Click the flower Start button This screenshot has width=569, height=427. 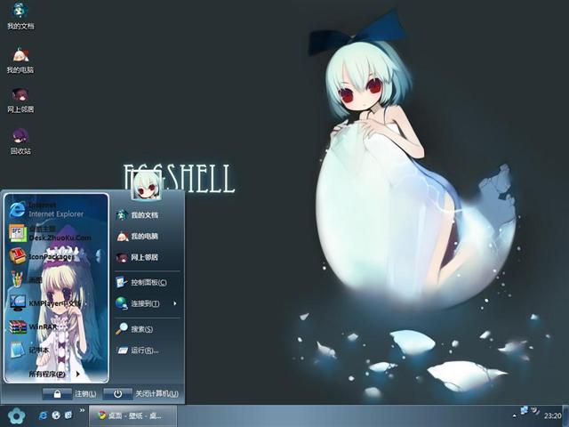tap(16, 415)
